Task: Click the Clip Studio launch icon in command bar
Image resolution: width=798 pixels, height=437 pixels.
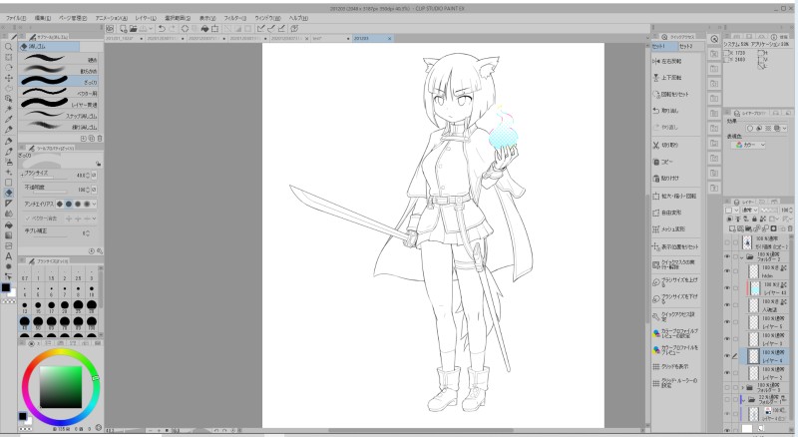Action: point(110,29)
